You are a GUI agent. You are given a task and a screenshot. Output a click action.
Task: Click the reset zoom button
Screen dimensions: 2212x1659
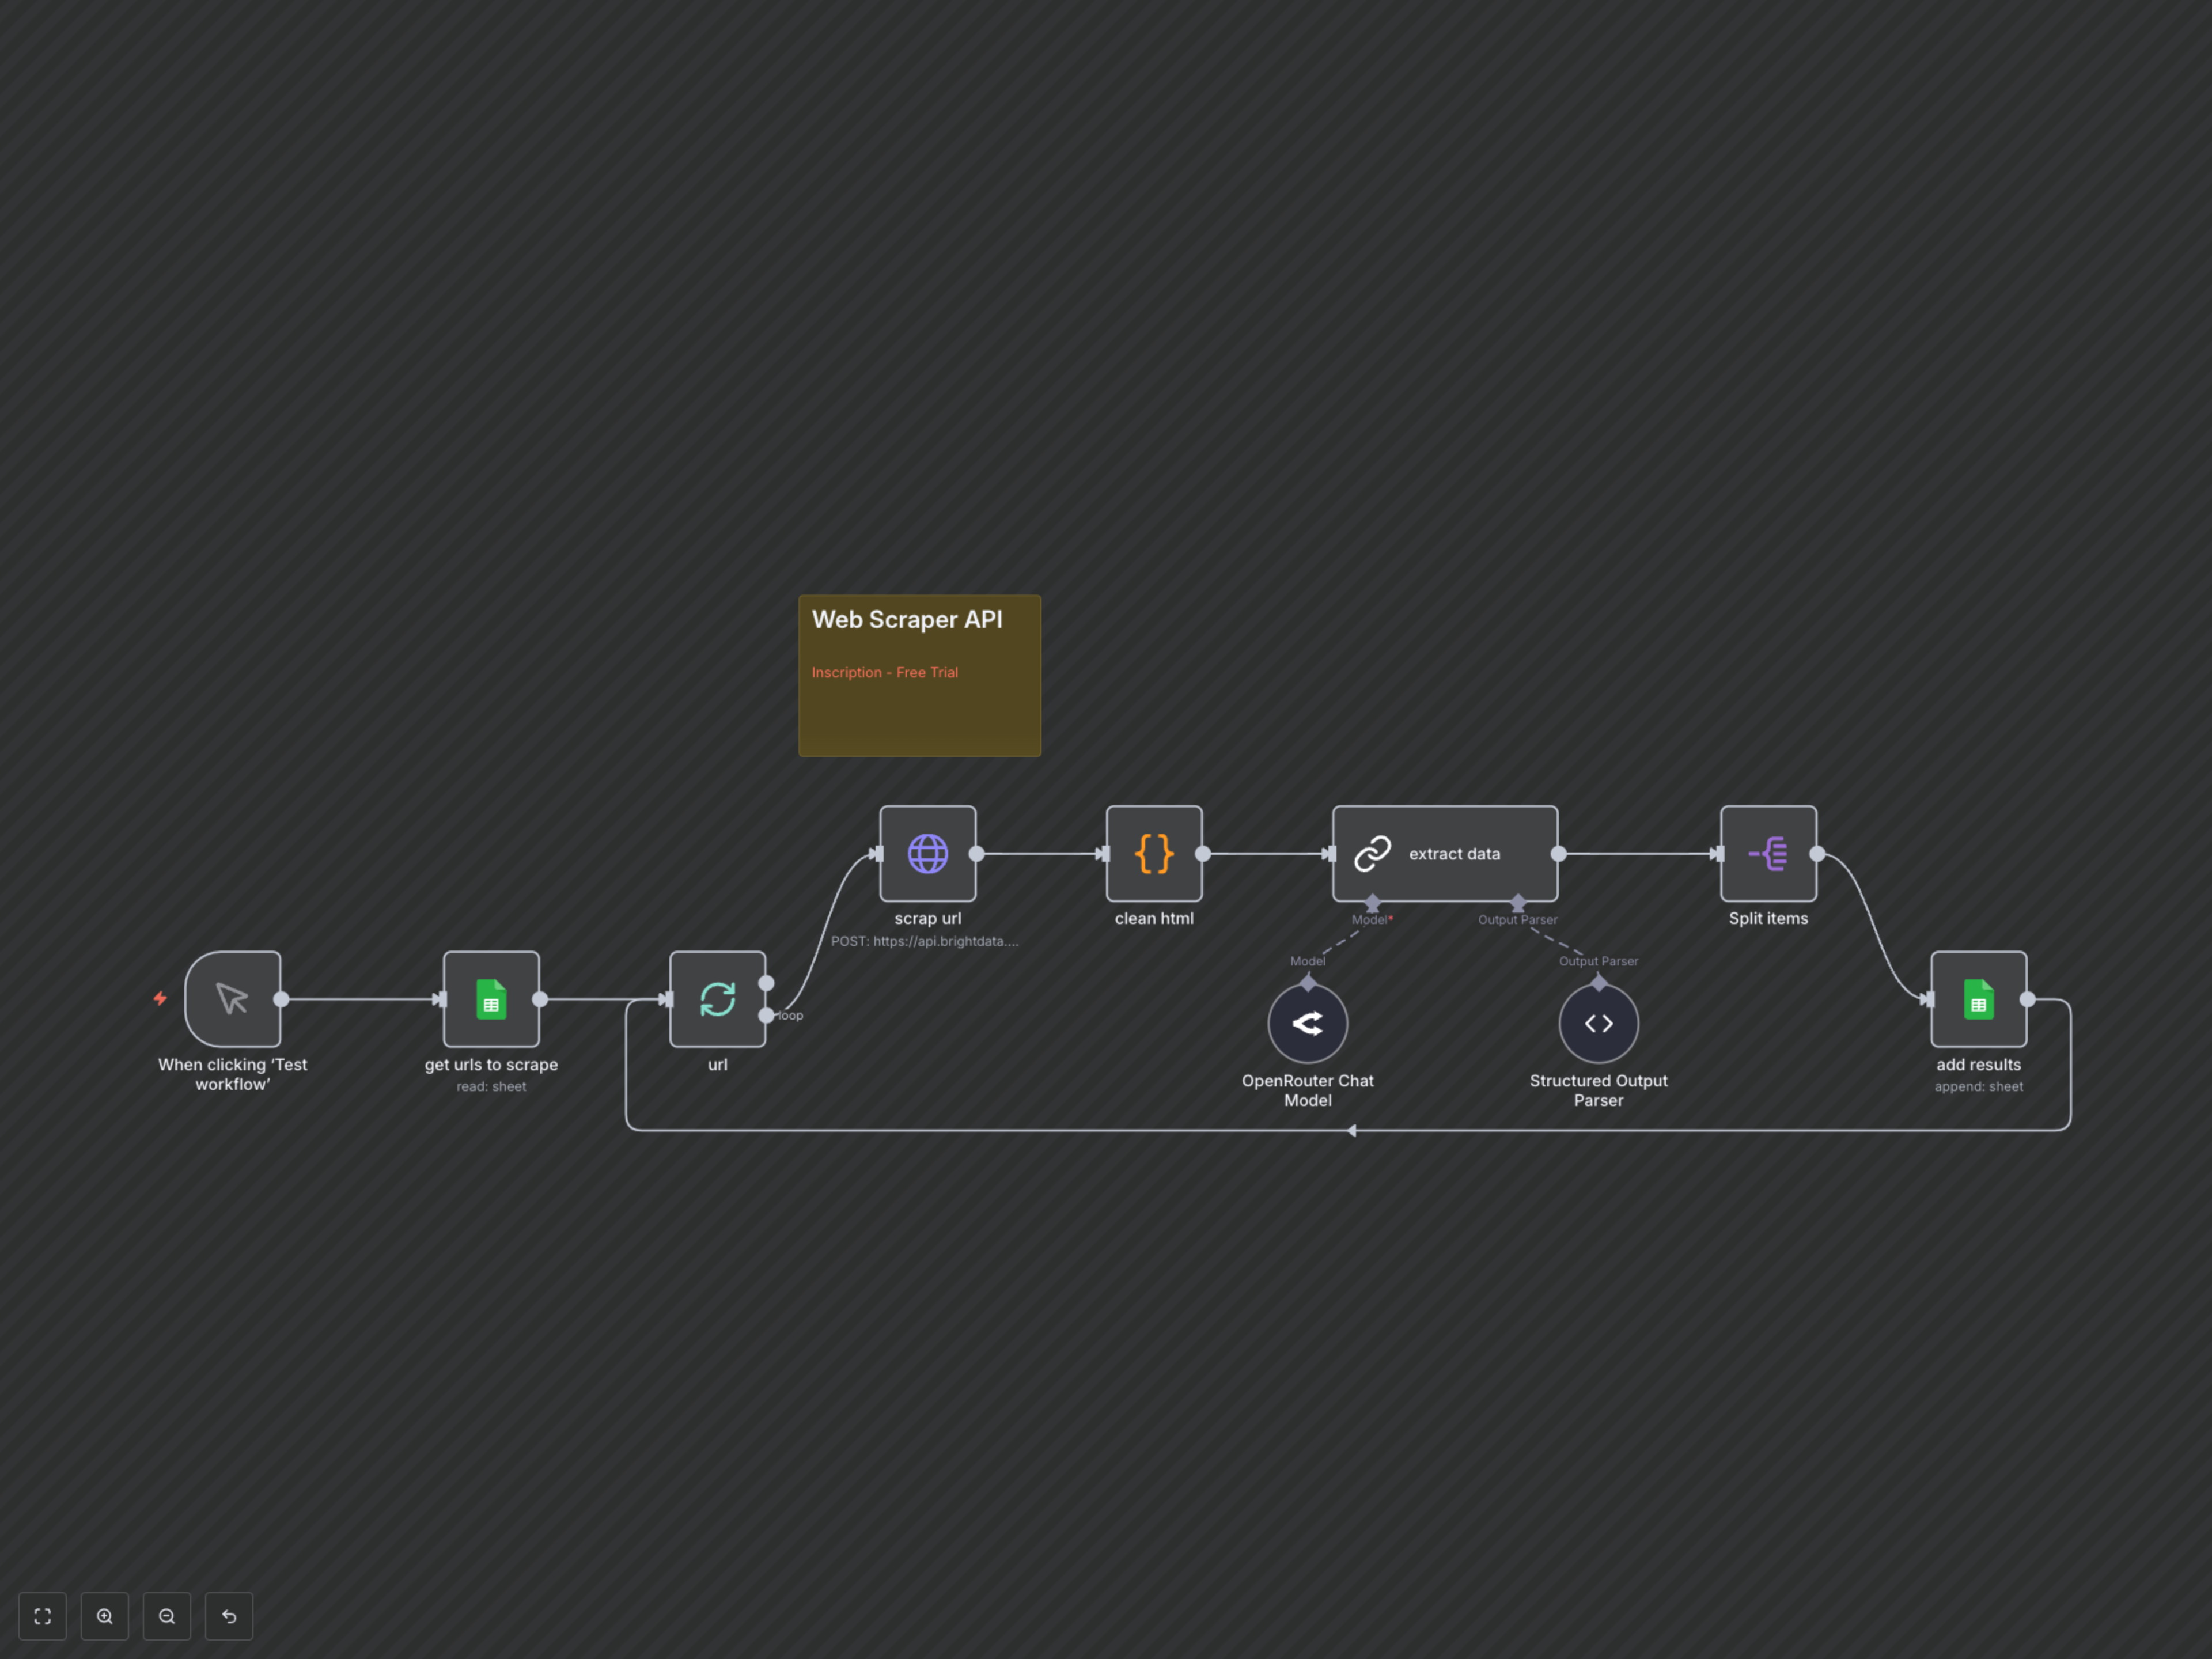click(229, 1616)
